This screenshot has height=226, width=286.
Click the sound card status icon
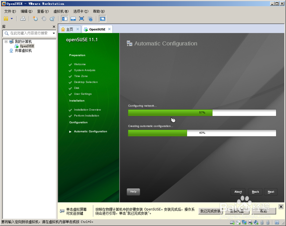(x=256, y=222)
